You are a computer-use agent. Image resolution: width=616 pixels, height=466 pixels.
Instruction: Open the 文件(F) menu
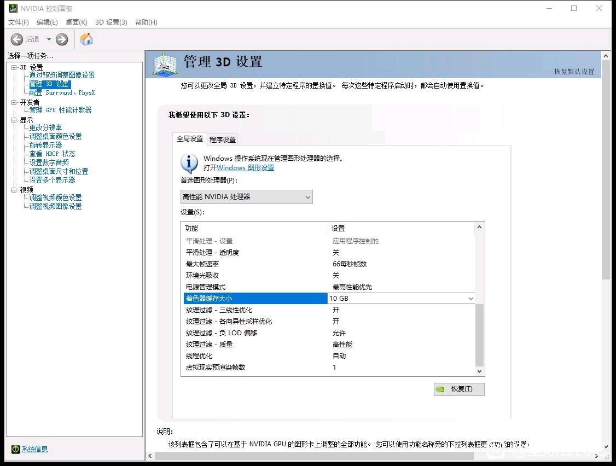point(19,22)
